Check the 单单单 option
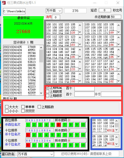Viewport: 124px width, 158px height. 23,107
